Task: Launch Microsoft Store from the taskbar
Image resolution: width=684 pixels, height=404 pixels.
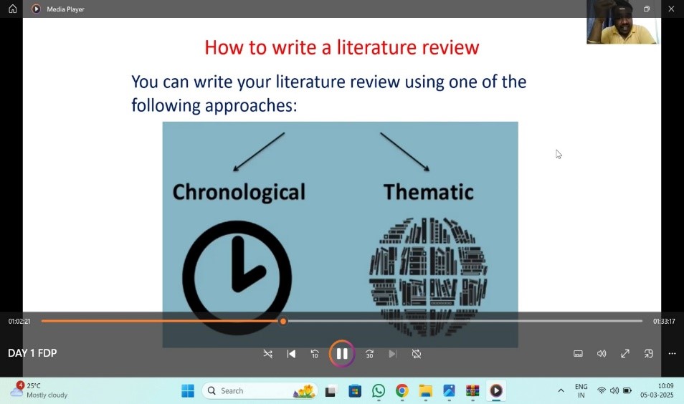Action: [355, 391]
